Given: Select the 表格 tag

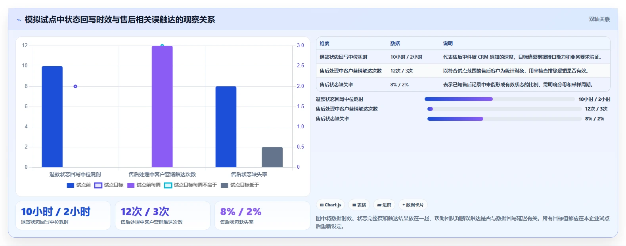Looking at the screenshot, I should coord(359,205).
